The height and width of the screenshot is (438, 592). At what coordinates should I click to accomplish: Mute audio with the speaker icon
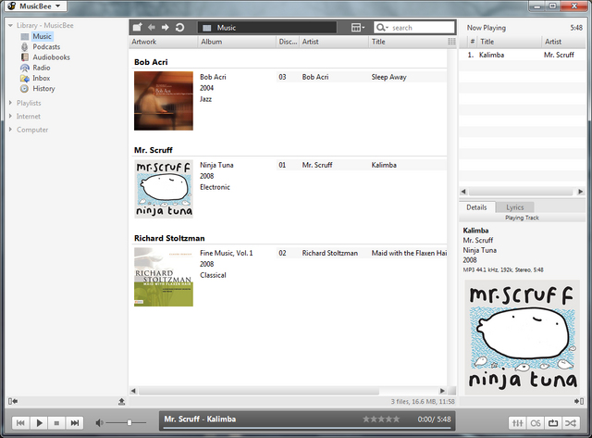99,423
